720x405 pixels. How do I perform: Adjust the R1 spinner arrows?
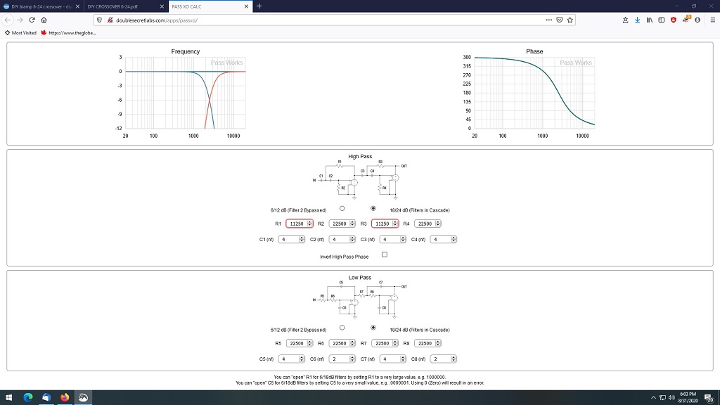pyautogui.click(x=309, y=224)
